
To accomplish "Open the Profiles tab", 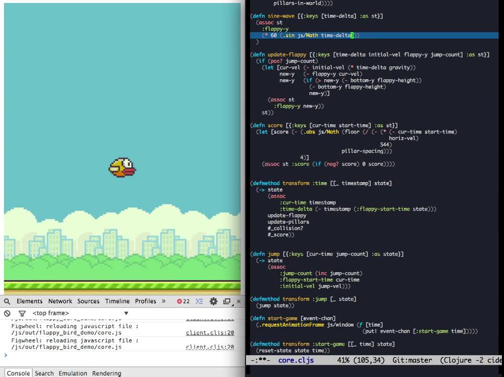I will click(145, 301).
